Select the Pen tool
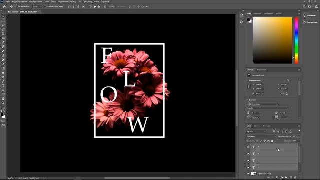The height and width of the screenshot is (180, 320). (x=3, y=81)
